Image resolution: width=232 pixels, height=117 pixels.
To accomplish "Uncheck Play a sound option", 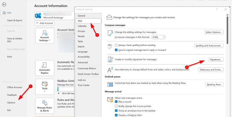I will click(116, 102).
